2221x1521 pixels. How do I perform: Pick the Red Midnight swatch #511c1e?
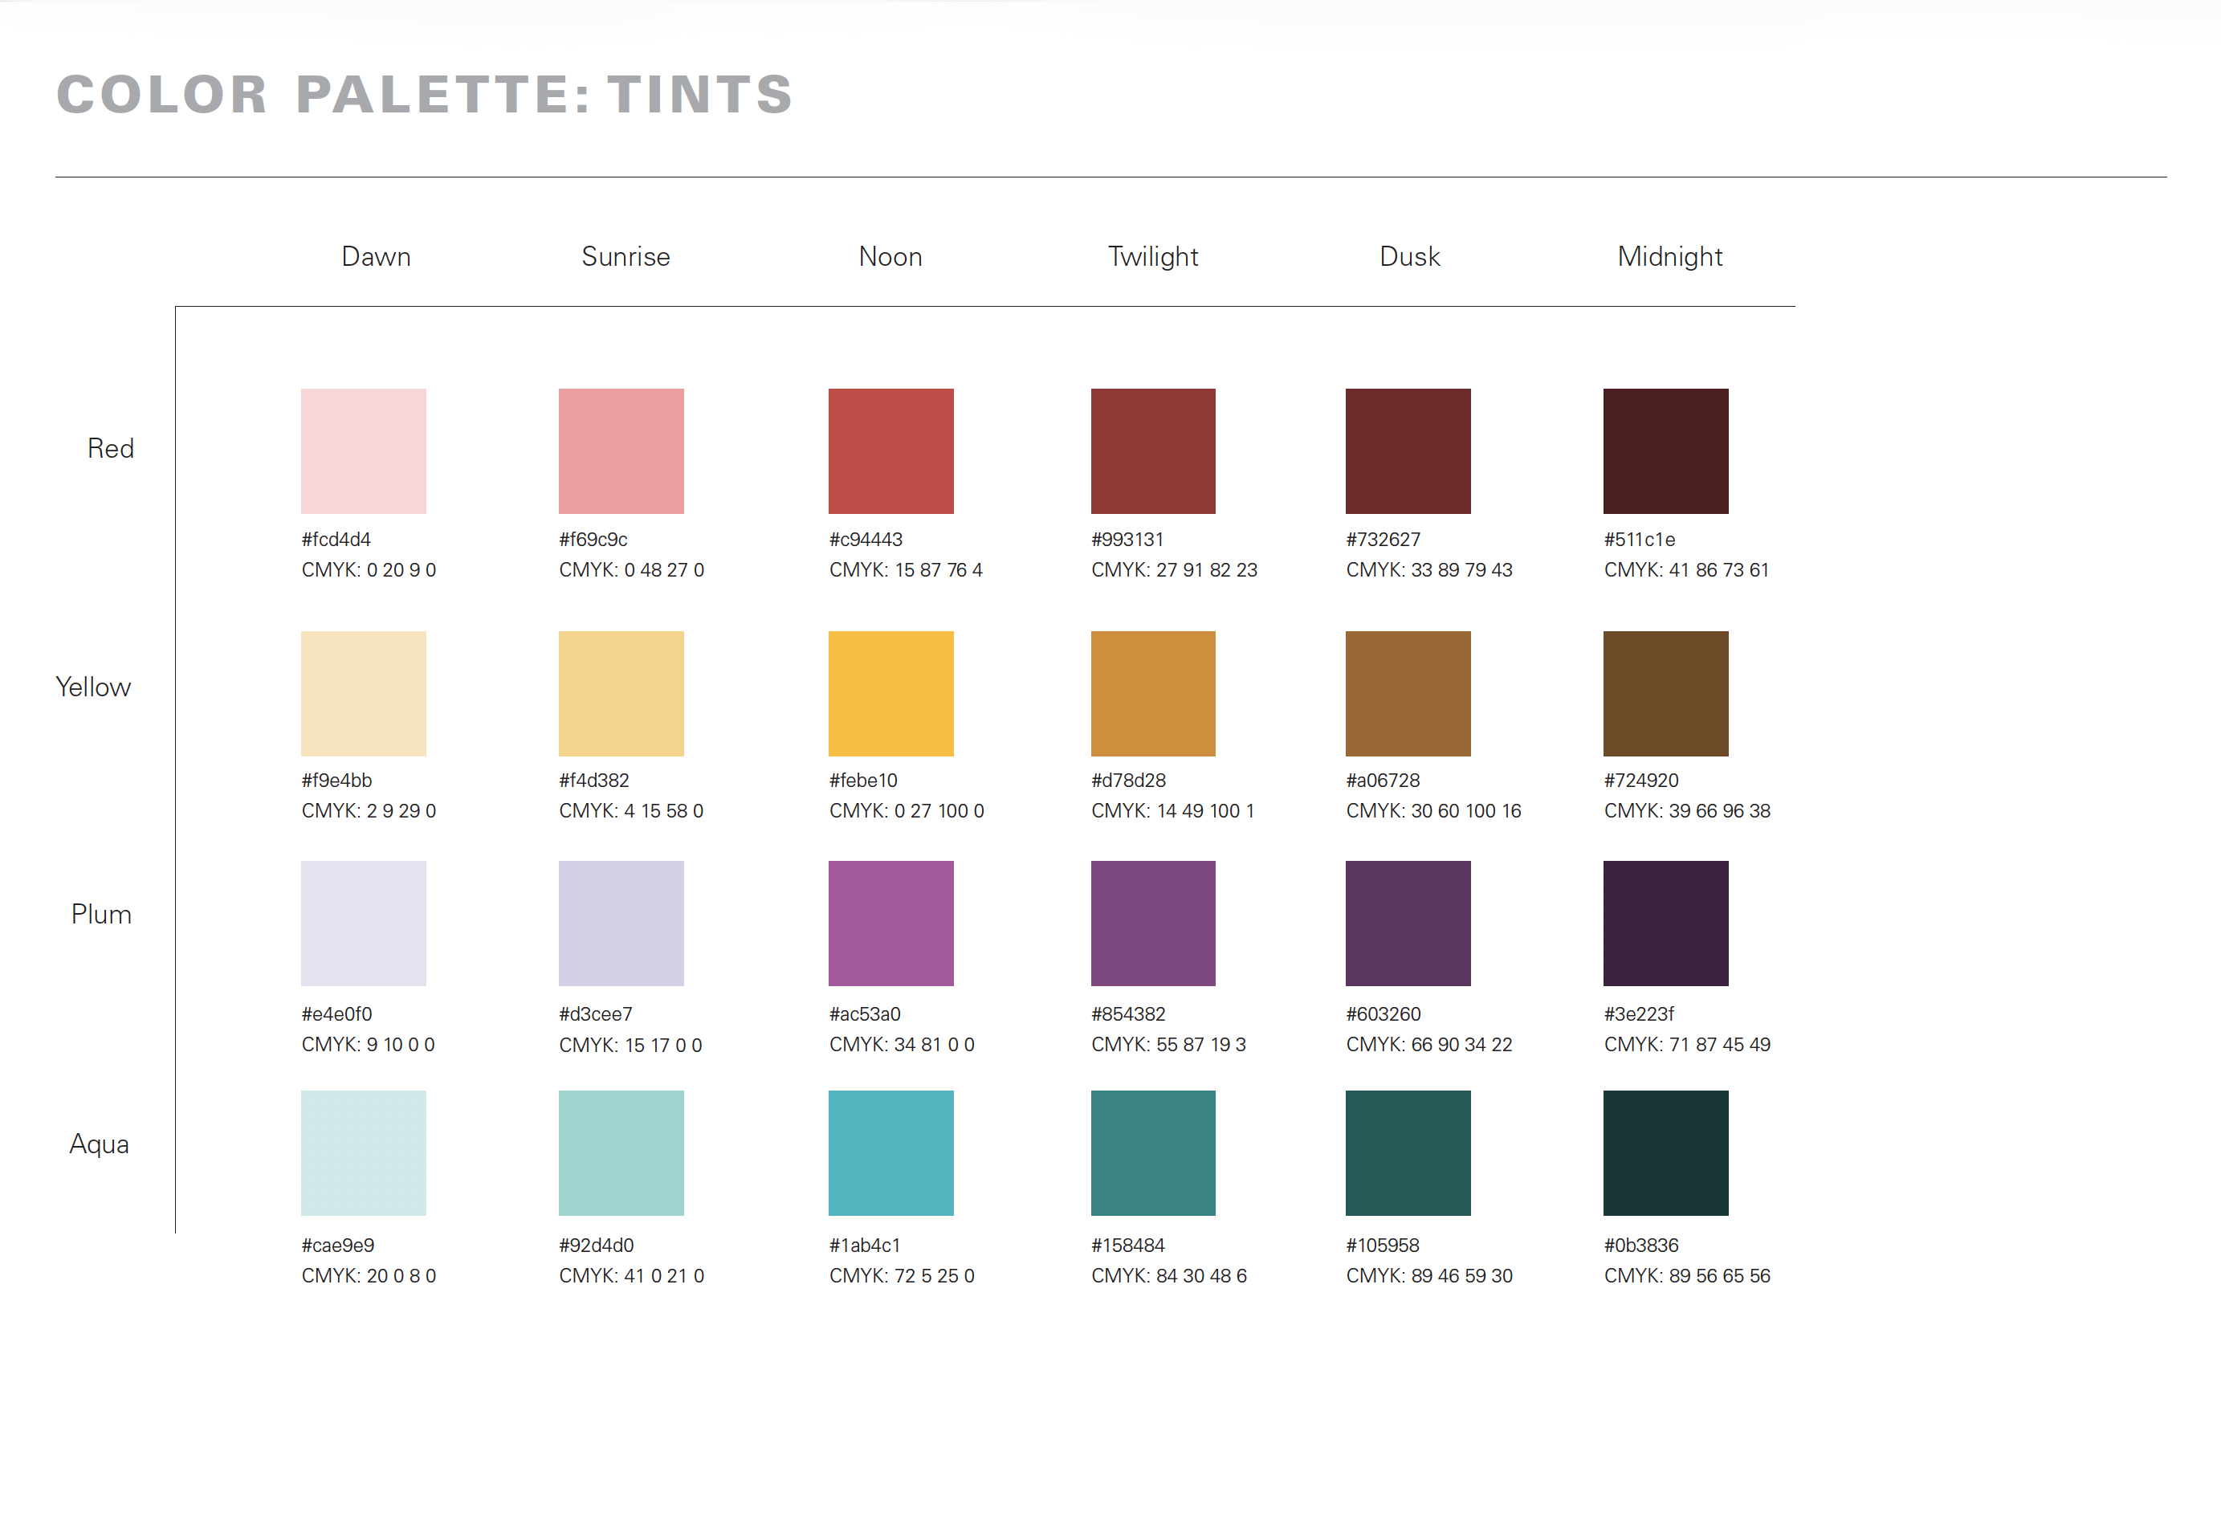1665,451
